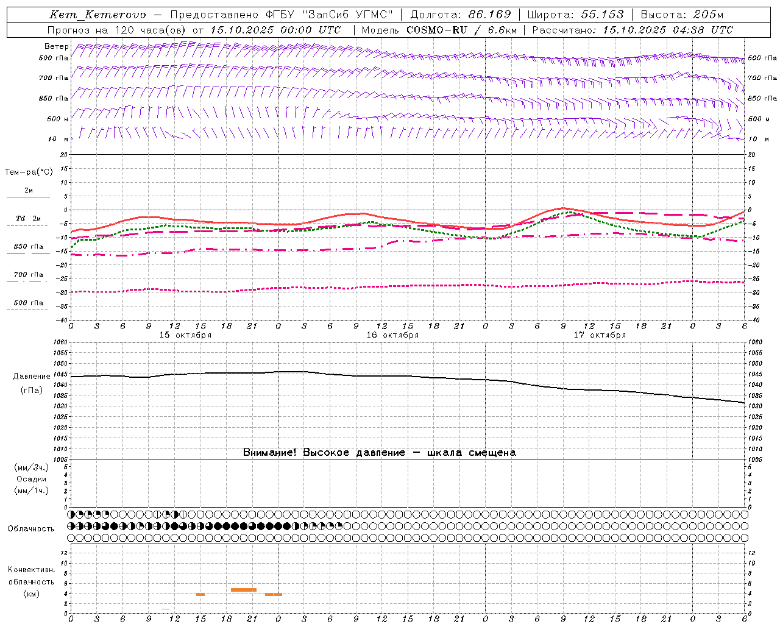Select the Долгота: 86.169 header value
Image resolution: width=780 pixels, height=624 pixels.
[461, 15]
